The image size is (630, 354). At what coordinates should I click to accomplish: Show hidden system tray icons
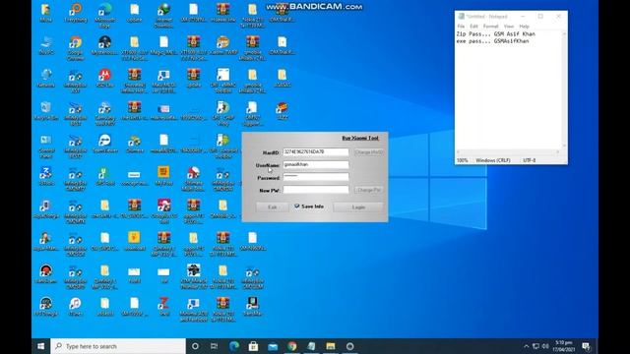[x=527, y=346]
